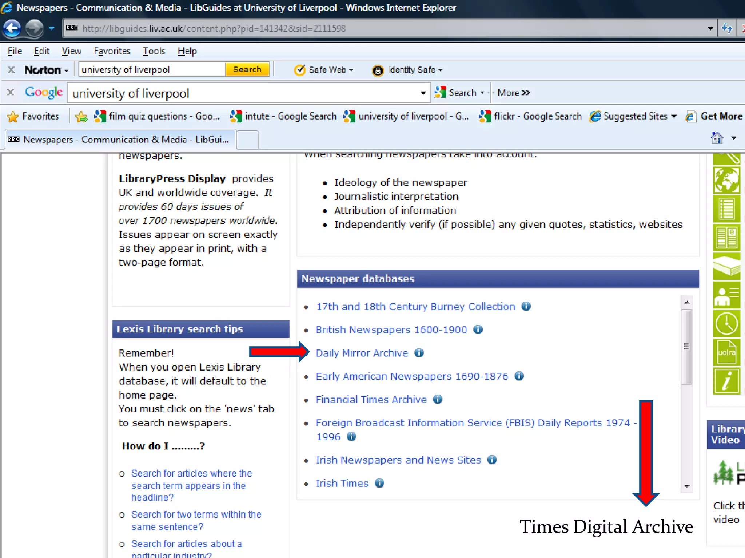Close the Google toolbar
The image size is (745, 558).
point(11,92)
